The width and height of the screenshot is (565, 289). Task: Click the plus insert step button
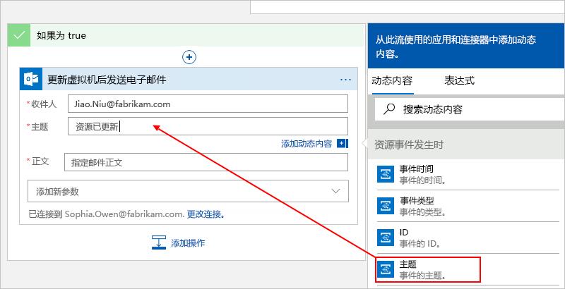189,57
